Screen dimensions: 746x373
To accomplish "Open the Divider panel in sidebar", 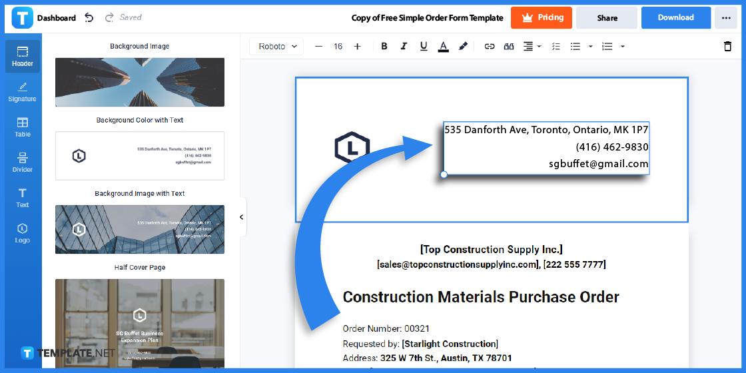I will click(x=23, y=163).
